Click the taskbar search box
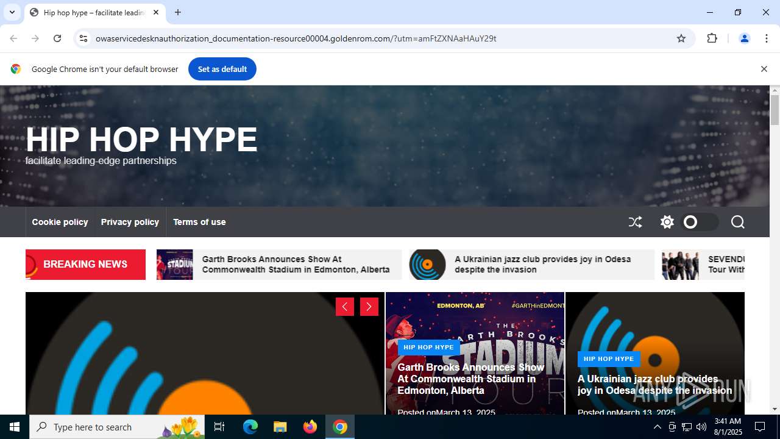780x439 pixels. click(x=118, y=427)
